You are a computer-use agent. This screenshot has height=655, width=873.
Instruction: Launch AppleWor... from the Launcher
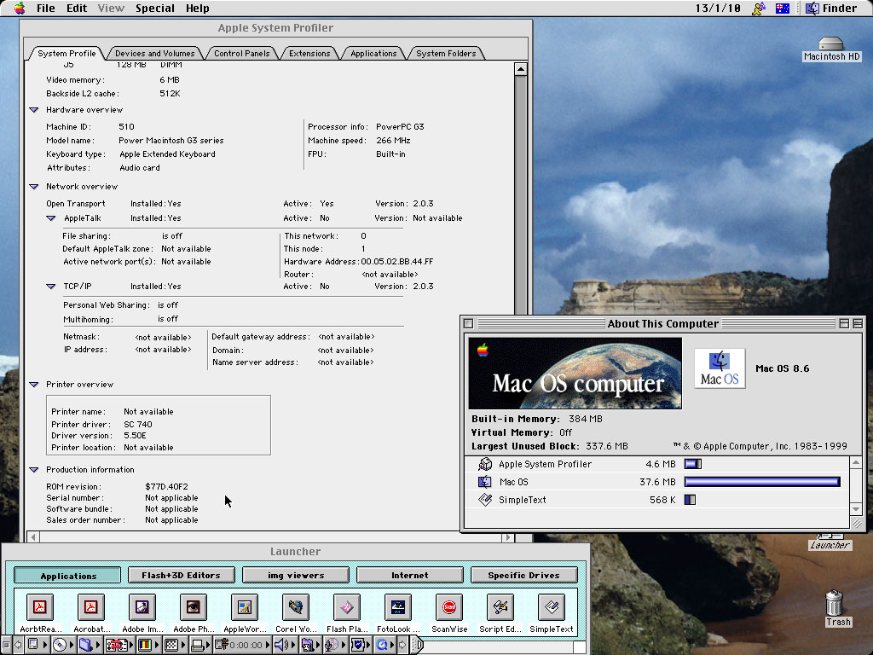(x=245, y=607)
